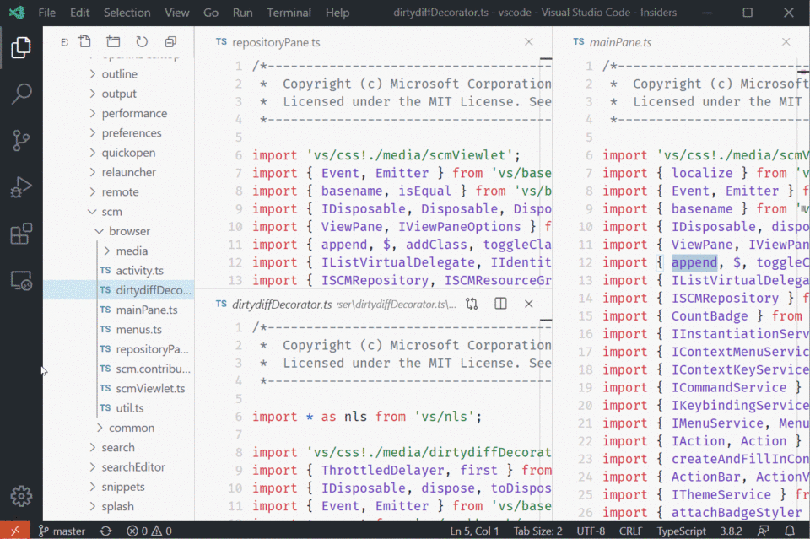This screenshot has width=810, height=539.
Task: Expand the media folder
Action: click(x=131, y=251)
